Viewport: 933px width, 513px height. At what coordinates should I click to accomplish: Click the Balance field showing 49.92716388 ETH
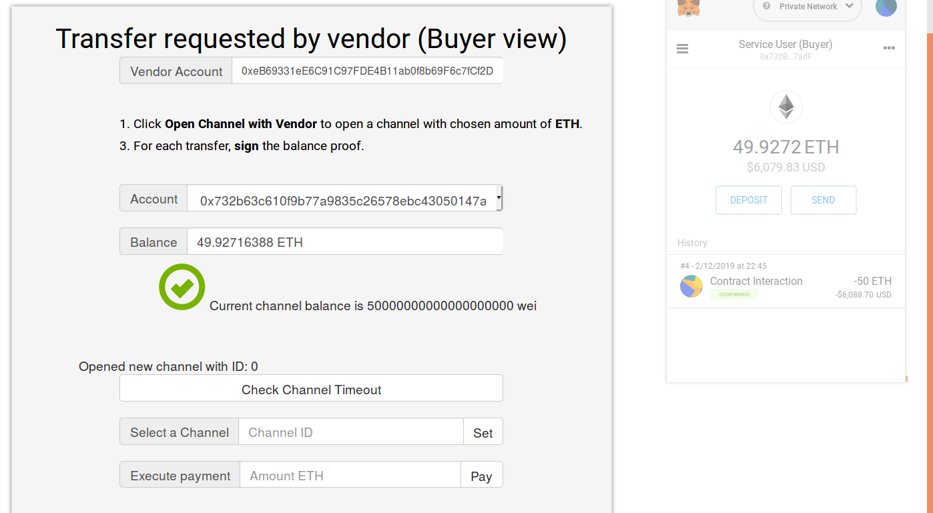pyautogui.click(x=345, y=241)
